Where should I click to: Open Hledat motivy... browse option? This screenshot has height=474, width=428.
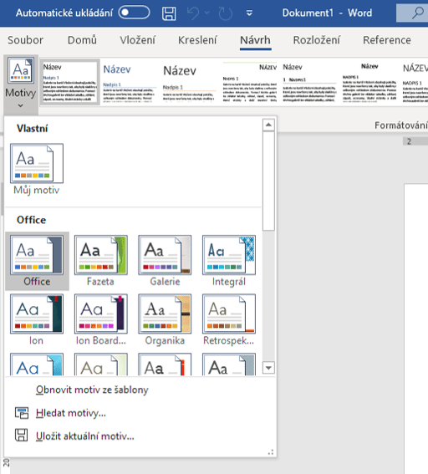click(71, 413)
